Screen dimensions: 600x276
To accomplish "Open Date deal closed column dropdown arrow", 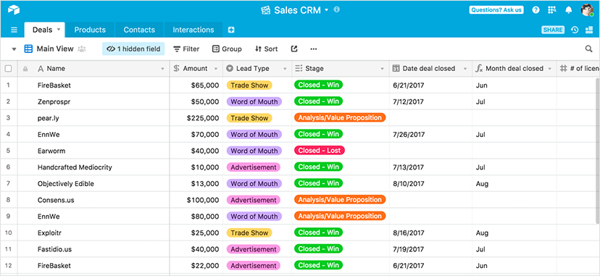I will click(x=465, y=69).
